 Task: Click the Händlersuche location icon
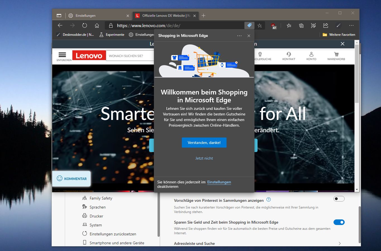pyautogui.click(x=260, y=54)
